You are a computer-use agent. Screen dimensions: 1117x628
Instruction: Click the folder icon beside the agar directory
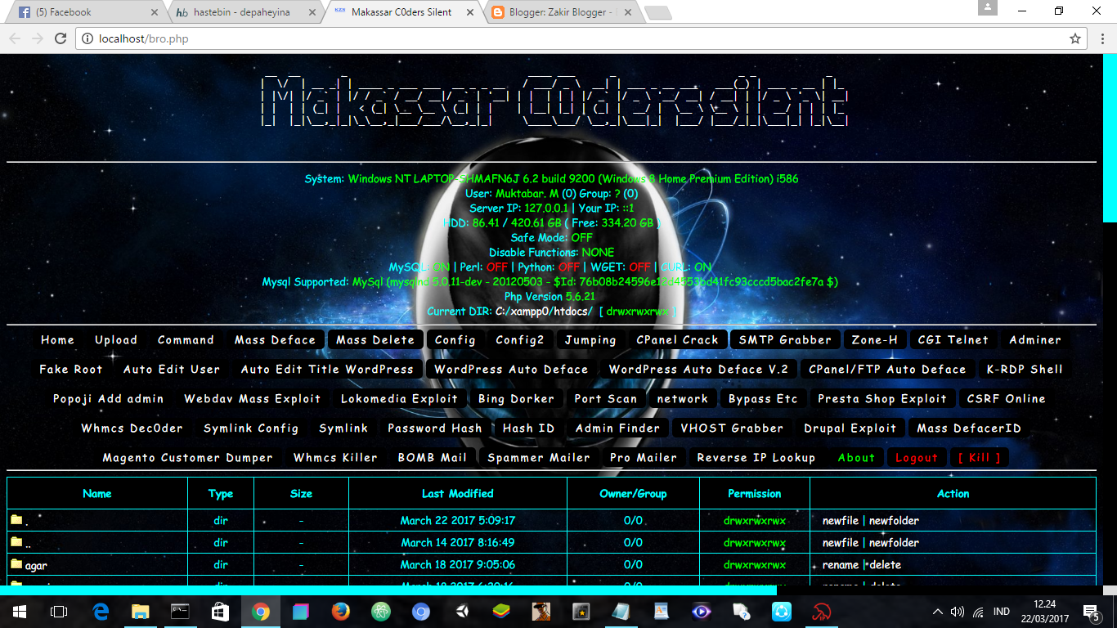coord(16,564)
